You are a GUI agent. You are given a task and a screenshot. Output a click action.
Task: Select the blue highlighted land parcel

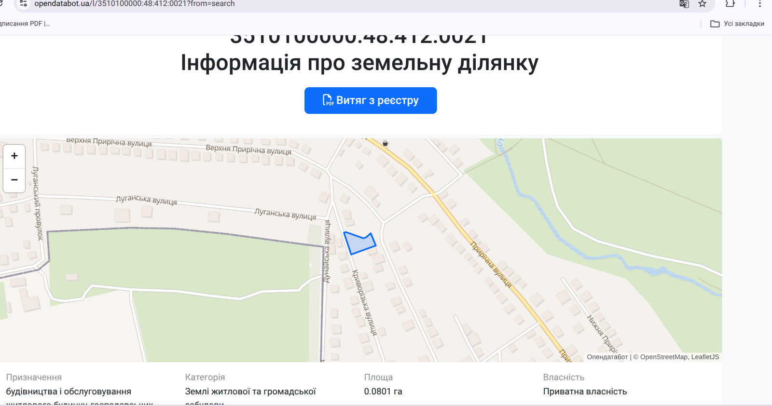(358, 244)
